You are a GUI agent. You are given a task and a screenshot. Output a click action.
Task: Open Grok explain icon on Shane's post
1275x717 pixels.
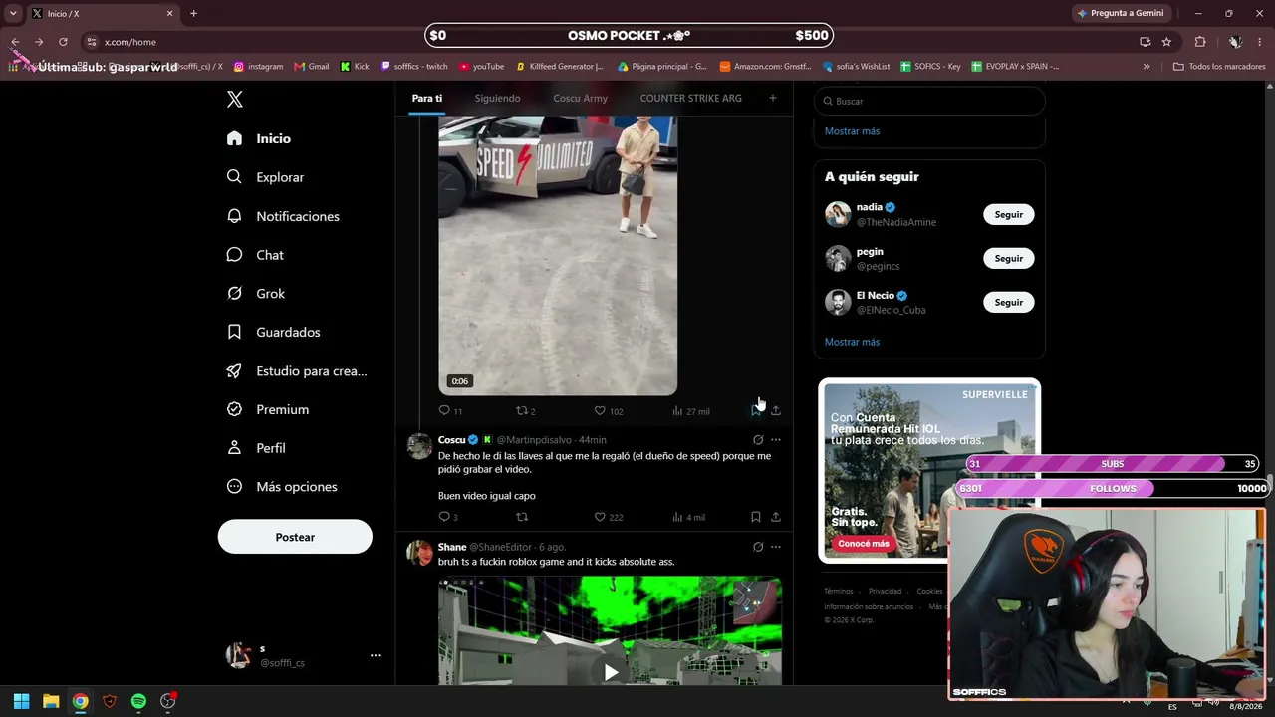pyautogui.click(x=758, y=546)
